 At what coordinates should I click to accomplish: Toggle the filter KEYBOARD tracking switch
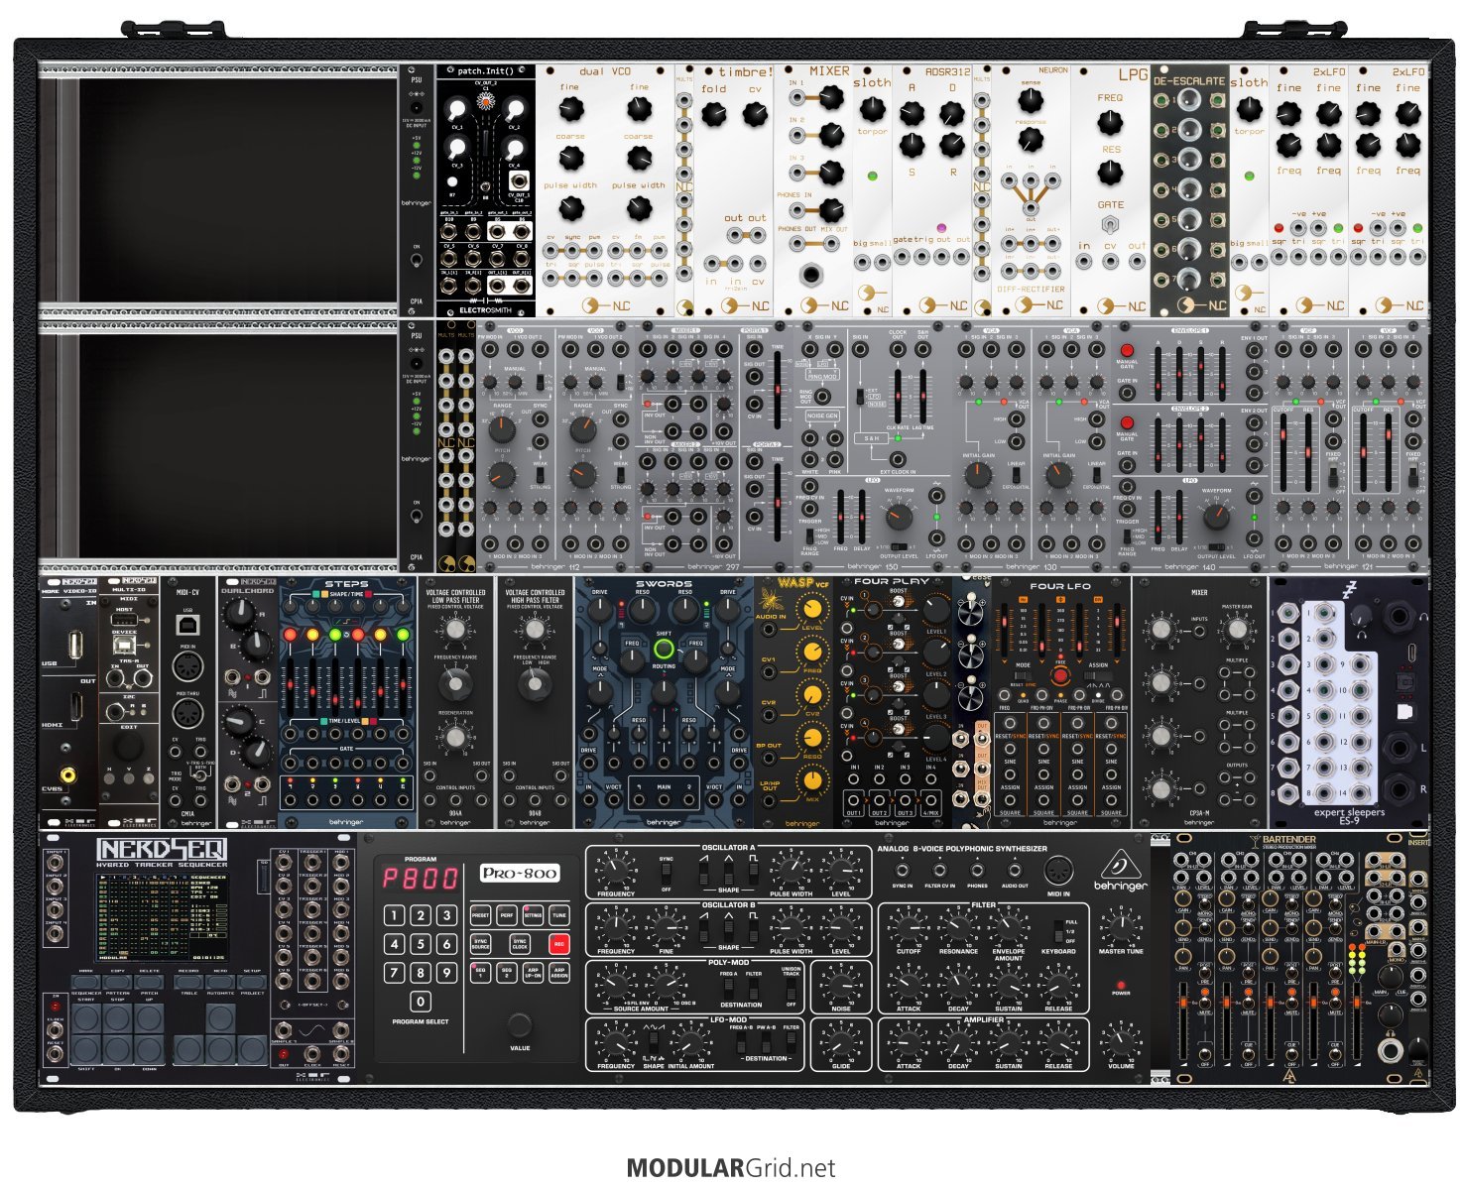[x=1057, y=929]
